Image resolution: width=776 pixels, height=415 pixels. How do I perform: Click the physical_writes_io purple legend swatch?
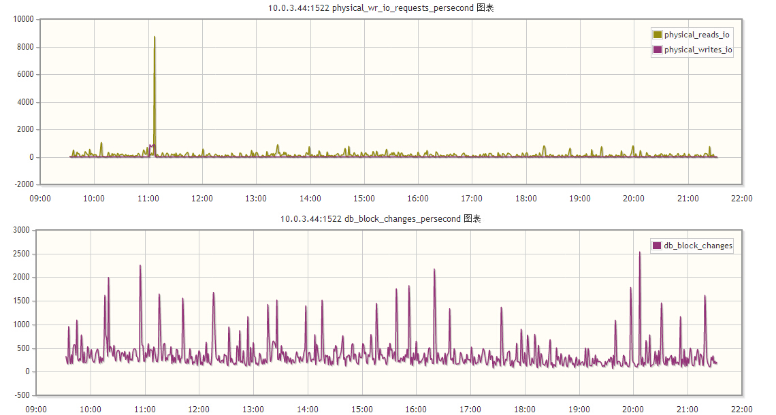(658, 50)
